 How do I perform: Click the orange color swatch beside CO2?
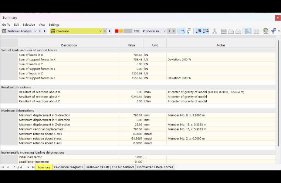coord(121,31)
